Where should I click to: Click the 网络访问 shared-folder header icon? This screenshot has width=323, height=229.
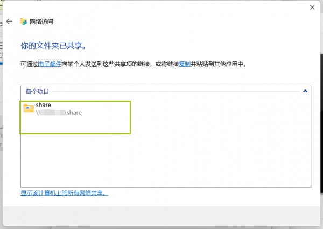click(24, 22)
